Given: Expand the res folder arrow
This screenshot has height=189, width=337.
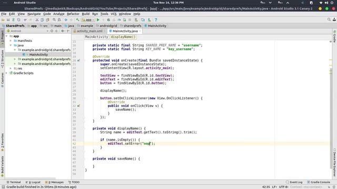Looking at the screenshot, I should [11, 68].
